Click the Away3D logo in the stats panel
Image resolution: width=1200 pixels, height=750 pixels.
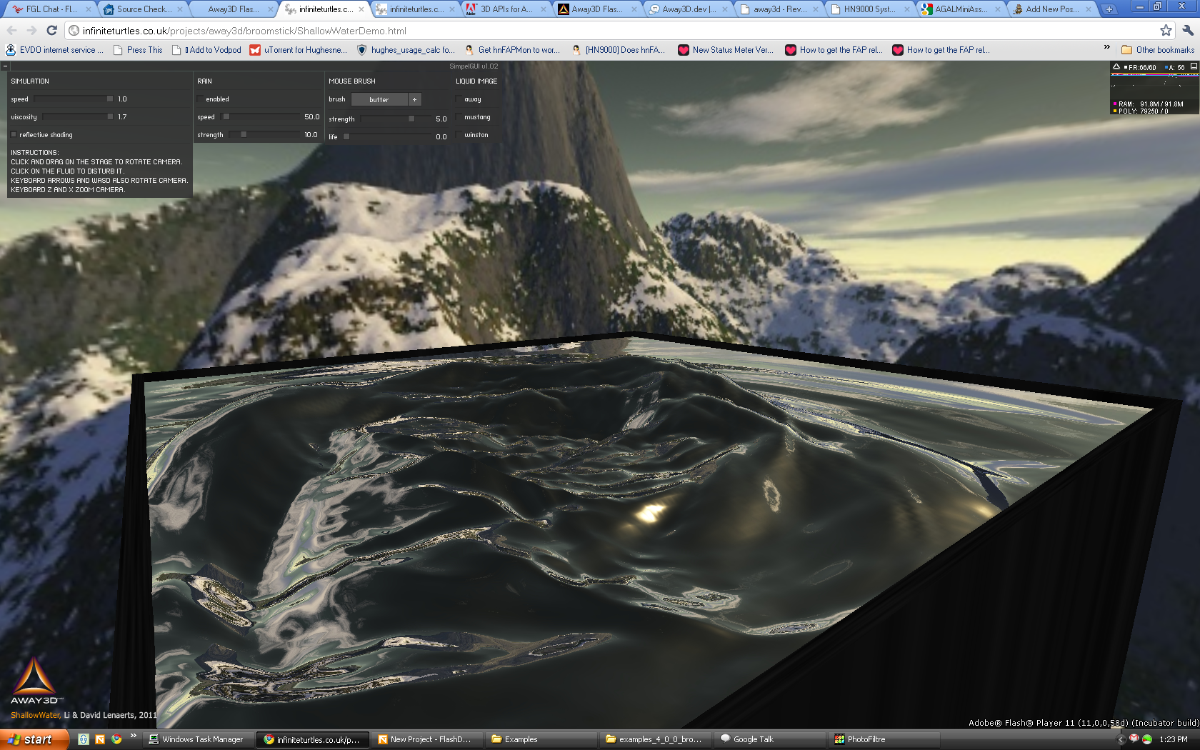point(1116,67)
